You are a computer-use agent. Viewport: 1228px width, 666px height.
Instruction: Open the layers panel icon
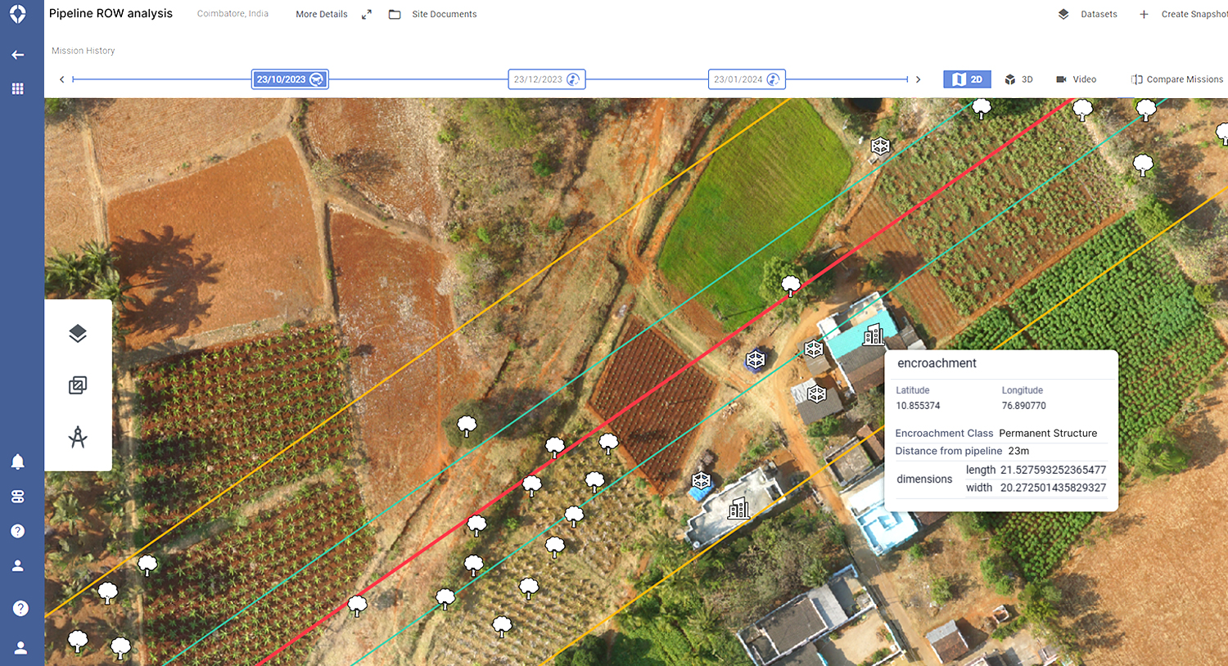coord(78,333)
